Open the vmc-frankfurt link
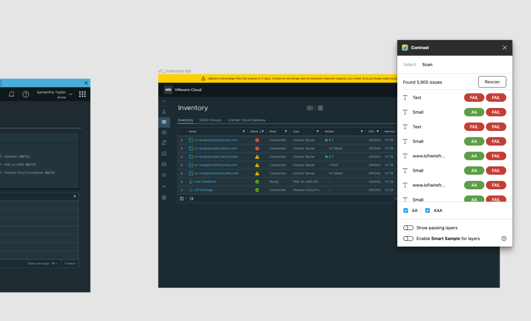Image resolution: width=531 pixels, height=321 pixels. coord(205,182)
